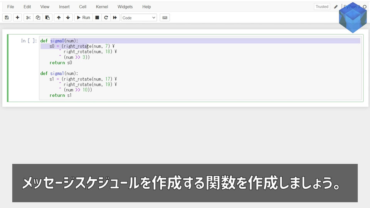The image size is (370, 208).
Task: Open the Kernel menu
Action: [102, 7]
